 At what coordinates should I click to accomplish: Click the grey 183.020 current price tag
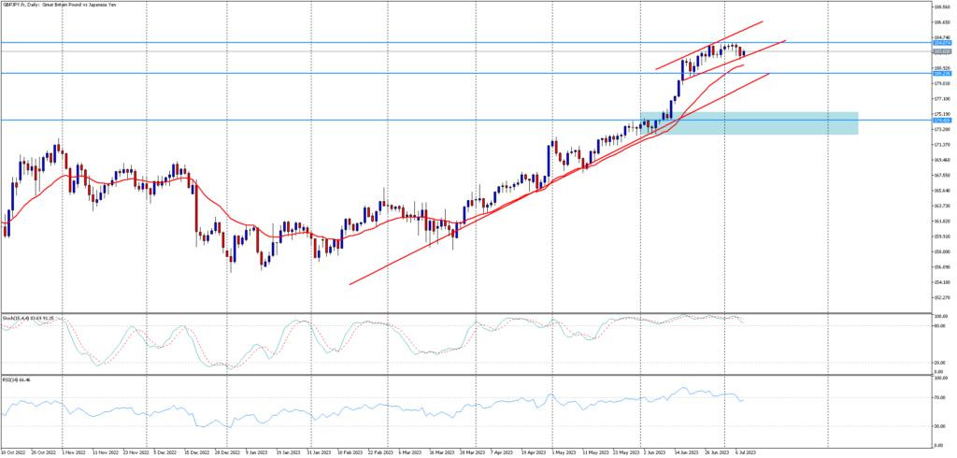pyautogui.click(x=942, y=52)
